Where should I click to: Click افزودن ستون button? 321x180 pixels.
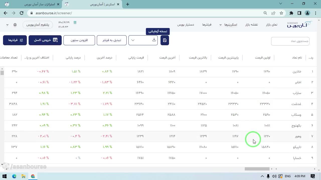[79, 40]
